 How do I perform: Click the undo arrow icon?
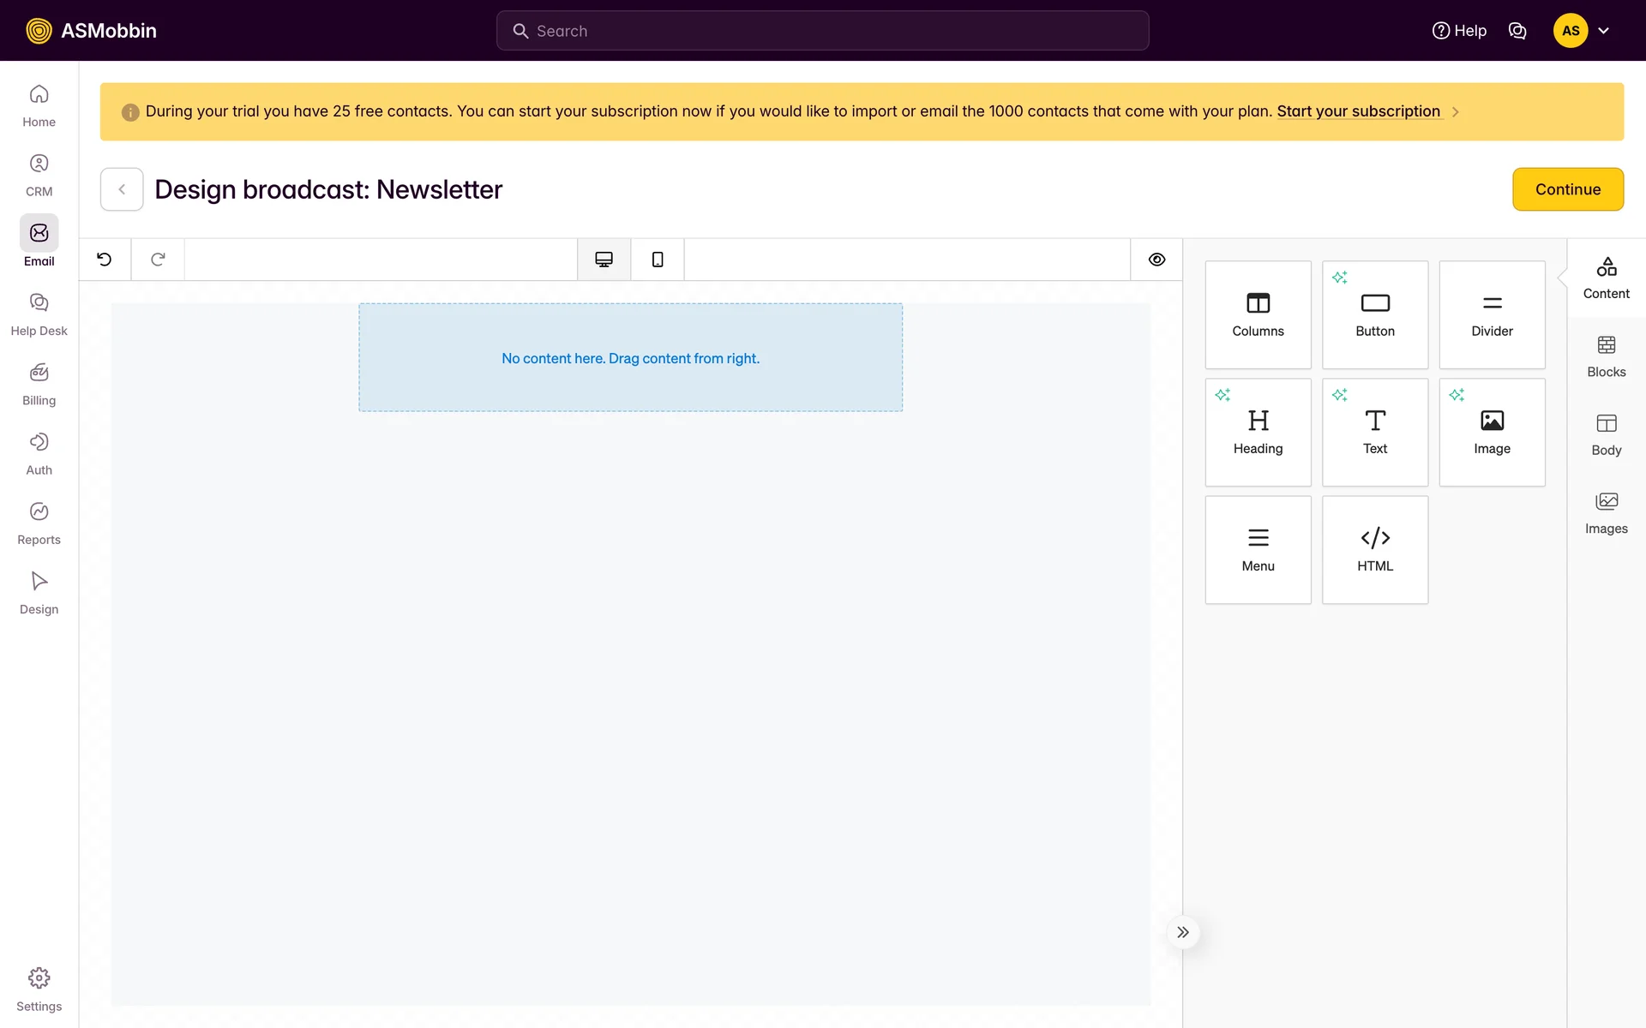coord(105,260)
